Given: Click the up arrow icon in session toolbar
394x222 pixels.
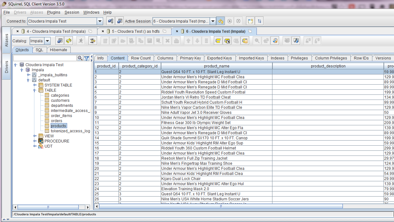Looking at the screenshot, I should [x=188, y=41].
